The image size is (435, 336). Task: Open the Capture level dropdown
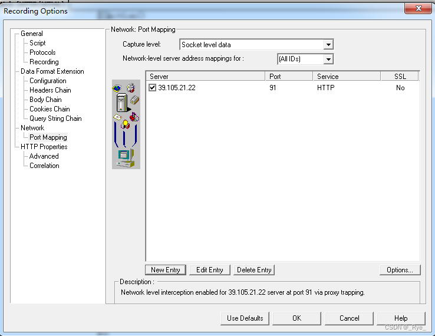point(328,44)
